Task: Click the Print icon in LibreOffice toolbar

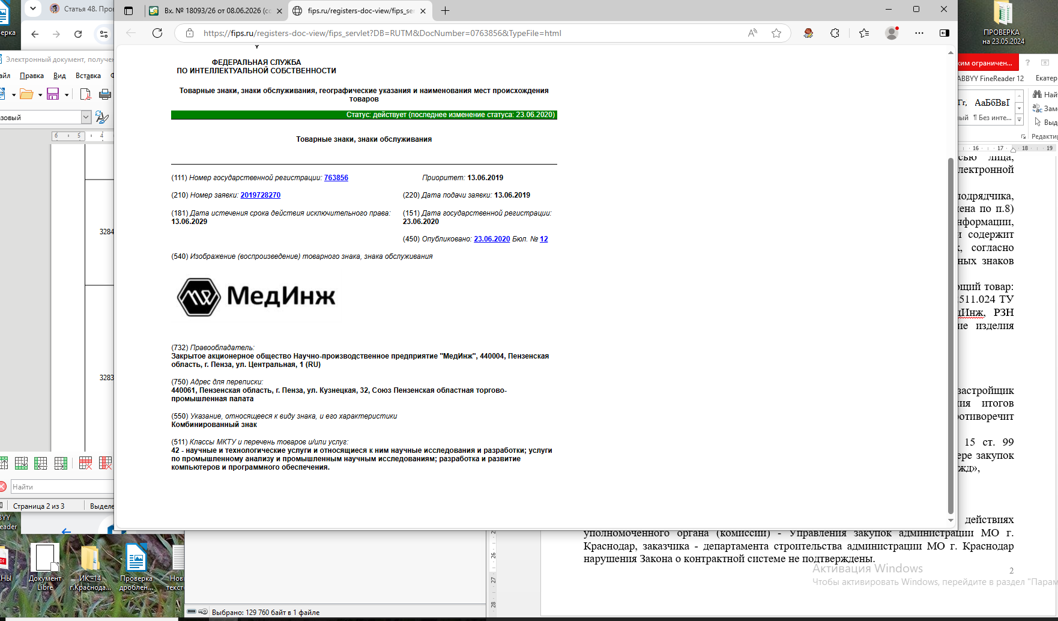Action: pos(105,94)
